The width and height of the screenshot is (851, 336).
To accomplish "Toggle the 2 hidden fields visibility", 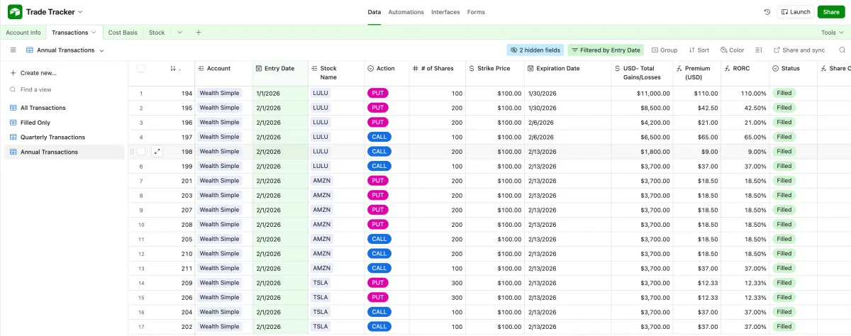I will point(535,50).
